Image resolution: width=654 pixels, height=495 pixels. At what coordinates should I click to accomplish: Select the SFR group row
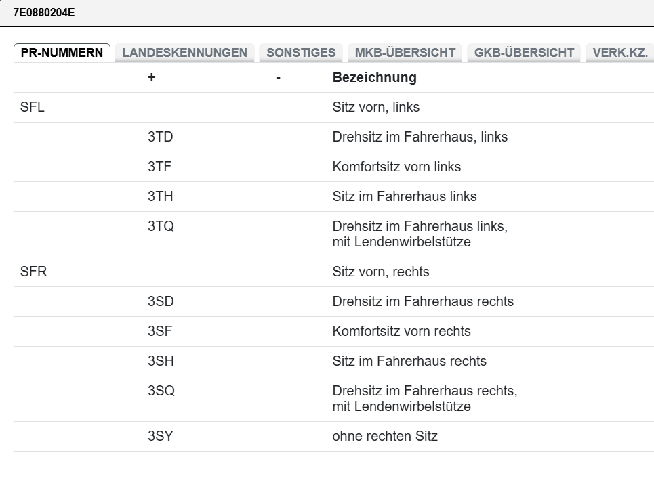[x=34, y=272]
